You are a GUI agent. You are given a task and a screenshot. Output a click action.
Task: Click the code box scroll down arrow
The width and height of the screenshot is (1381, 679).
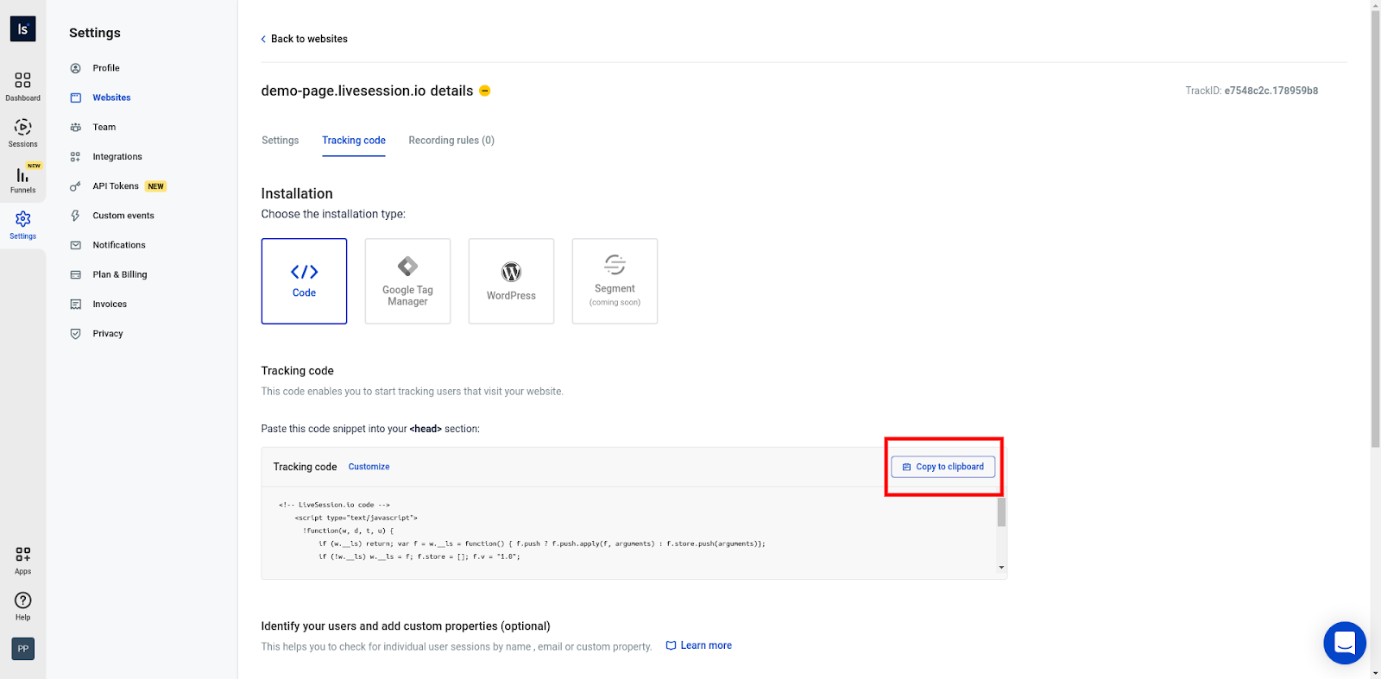point(1001,568)
